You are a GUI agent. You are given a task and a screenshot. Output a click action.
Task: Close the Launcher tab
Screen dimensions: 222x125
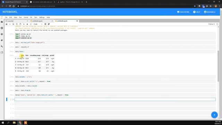point(27,21)
